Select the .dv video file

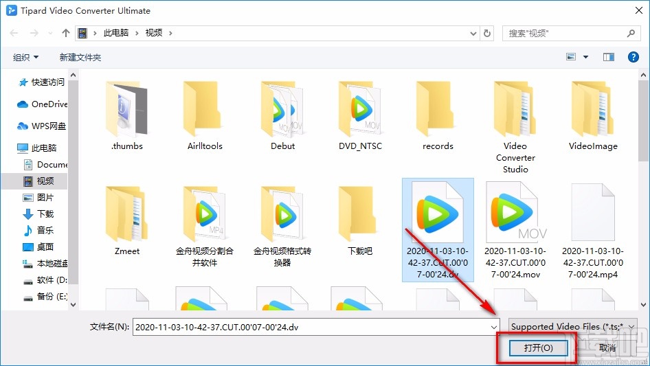pyautogui.click(x=438, y=230)
